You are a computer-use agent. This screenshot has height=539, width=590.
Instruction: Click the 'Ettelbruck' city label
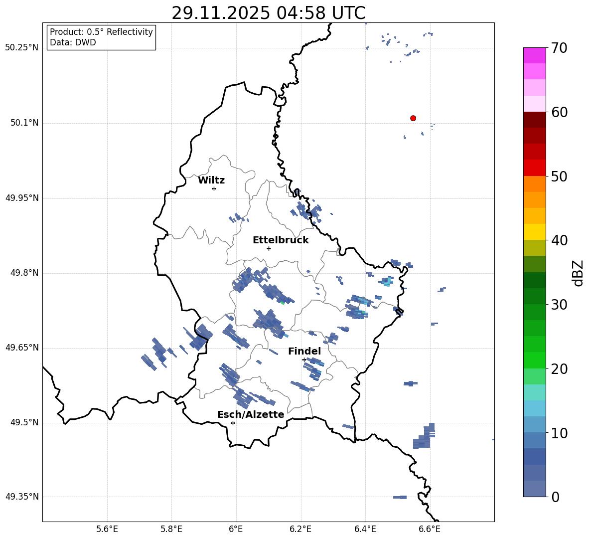pyautogui.click(x=281, y=240)
